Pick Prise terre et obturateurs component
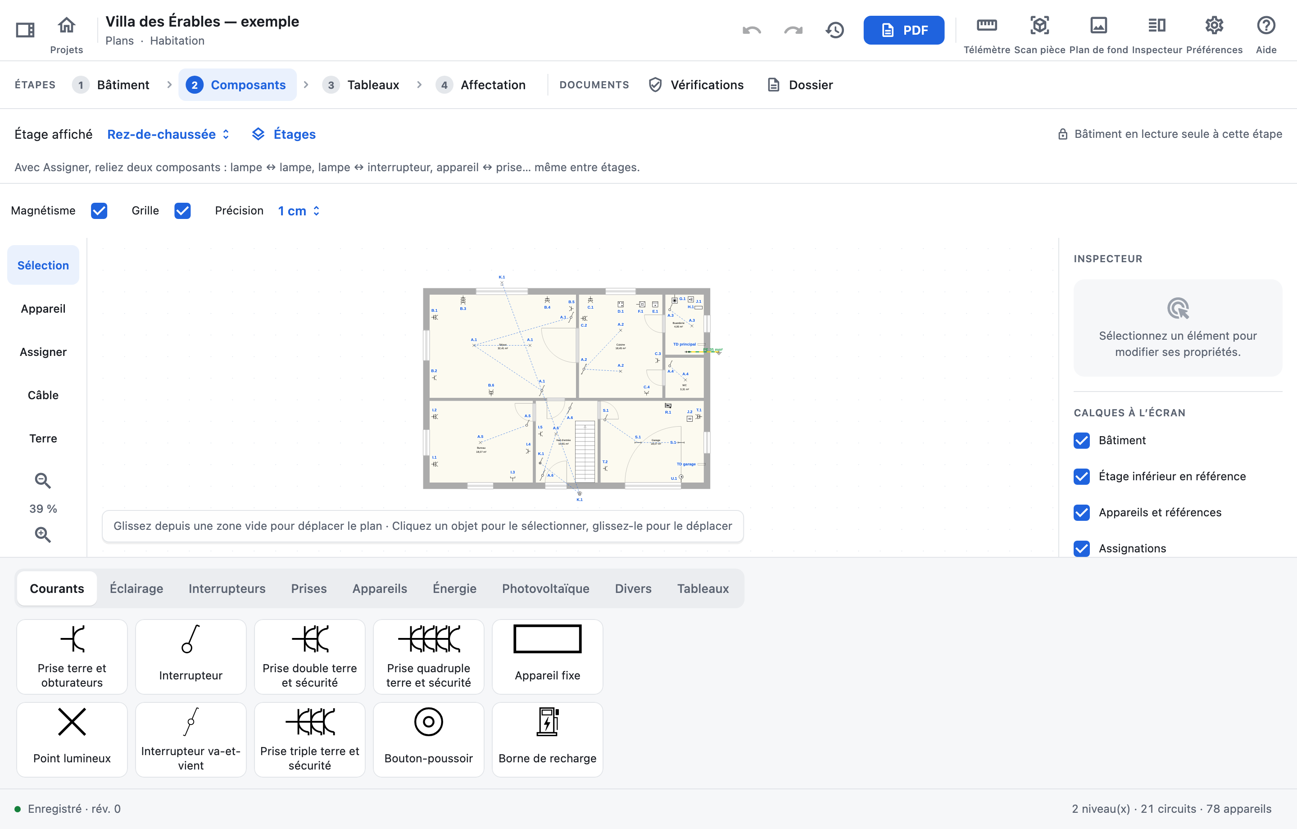Image resolution: width=1297 pixels, height=829 pixels. point(72,656)
